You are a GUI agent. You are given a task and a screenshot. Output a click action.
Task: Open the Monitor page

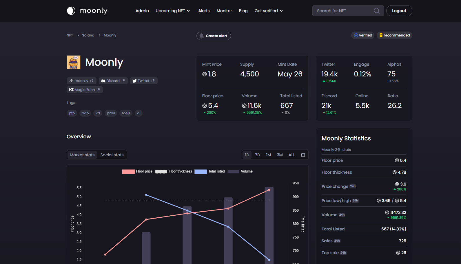click(x=224, y=11)
